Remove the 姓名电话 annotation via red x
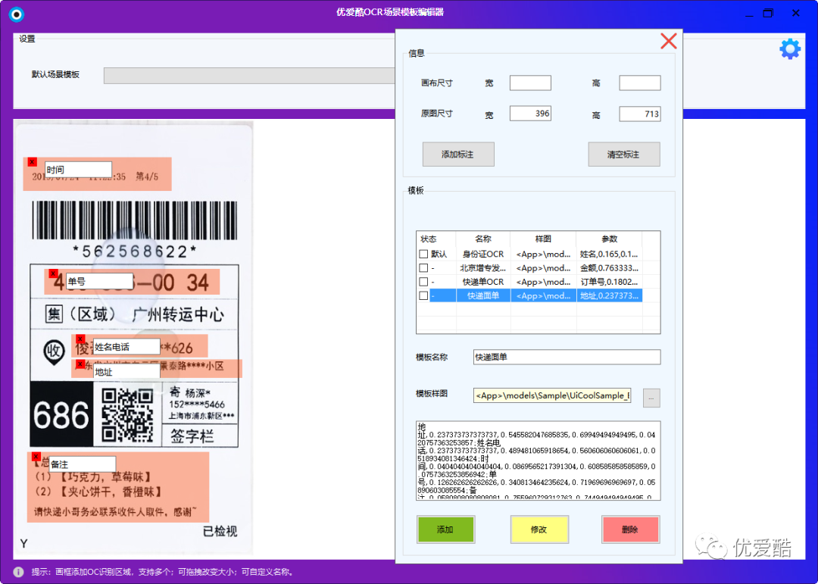This screenshot has height=584, width=818. [80, 339]
